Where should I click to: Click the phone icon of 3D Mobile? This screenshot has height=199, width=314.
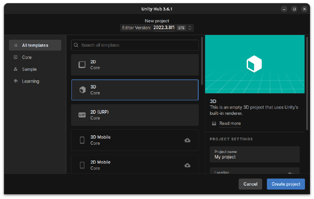point(82,140)
